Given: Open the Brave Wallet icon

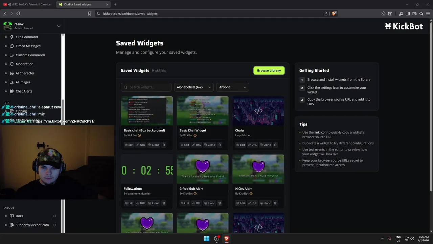Looking at the screenshot, I should coord(414,14).
